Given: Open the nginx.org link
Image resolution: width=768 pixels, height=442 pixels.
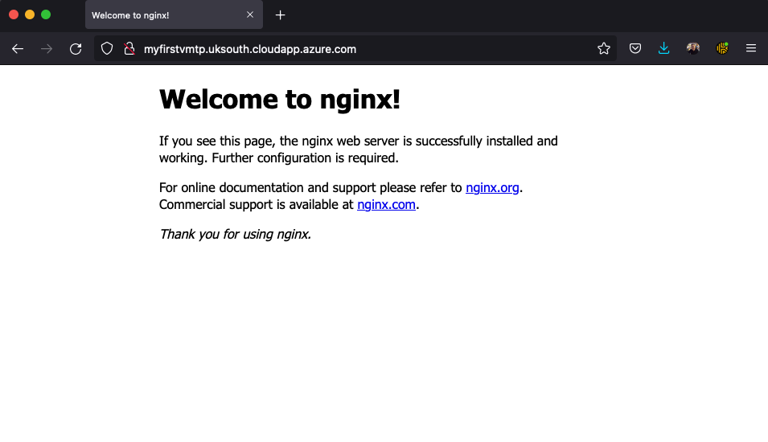Looking at the screenshot, I should (492, 187).
